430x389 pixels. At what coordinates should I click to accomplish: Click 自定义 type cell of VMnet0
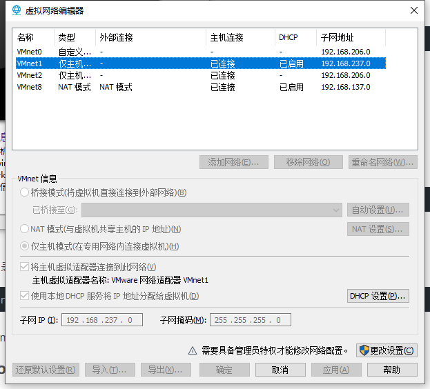75,52
